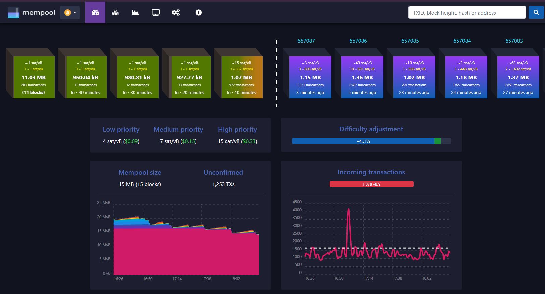Select pending block with 972 transactions

click(x=241, y=77)
